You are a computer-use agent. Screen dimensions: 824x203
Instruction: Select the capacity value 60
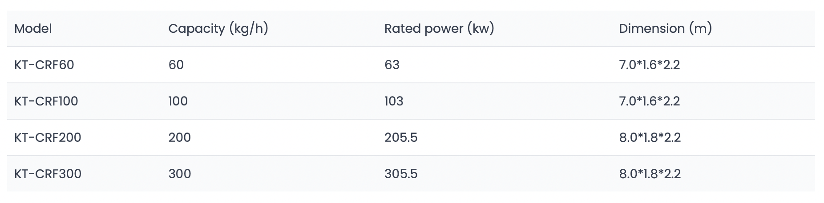pos(176,65)
